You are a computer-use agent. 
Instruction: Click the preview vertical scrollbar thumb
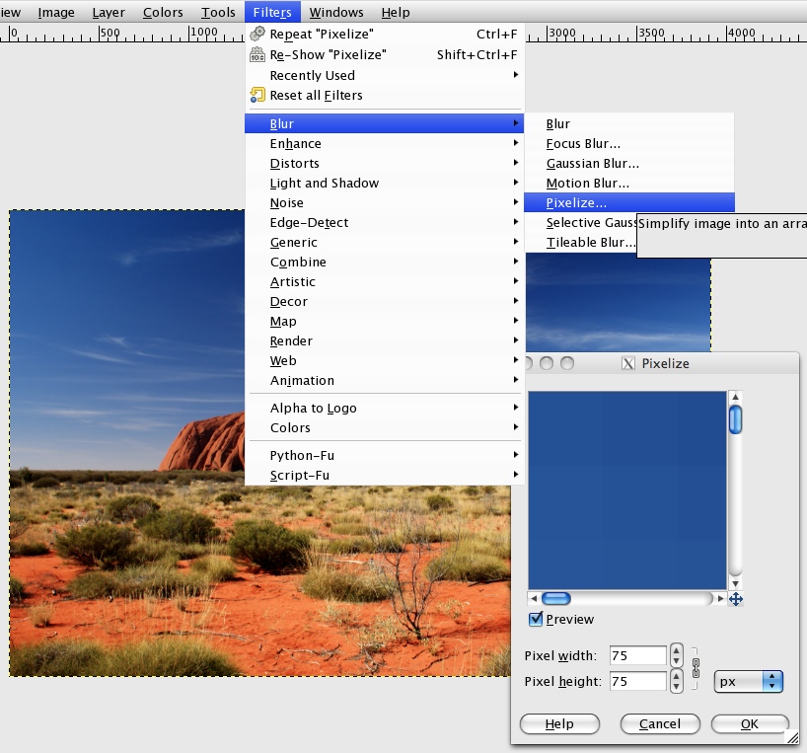coord(735,419)
